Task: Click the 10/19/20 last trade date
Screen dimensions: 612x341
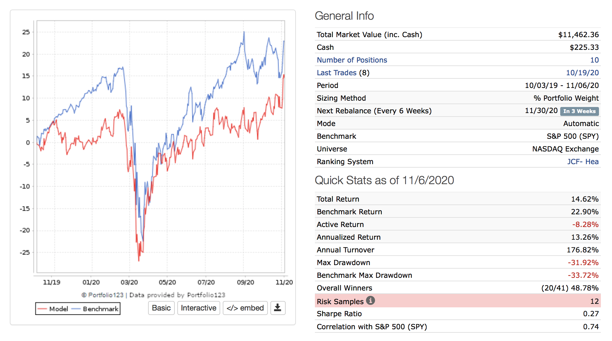Action: click(x=582, y=73)
